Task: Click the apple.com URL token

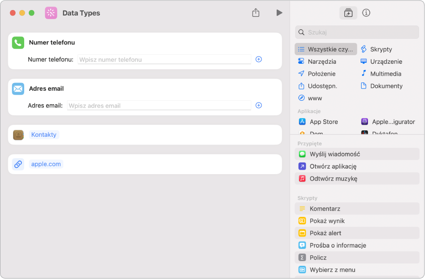Action: 46,164
